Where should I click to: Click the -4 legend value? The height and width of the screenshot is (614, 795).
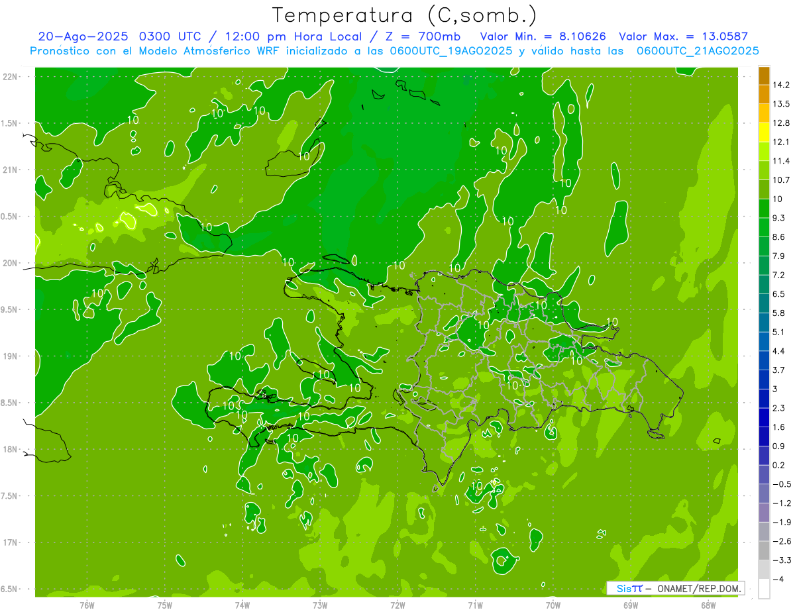click(778, 580)
